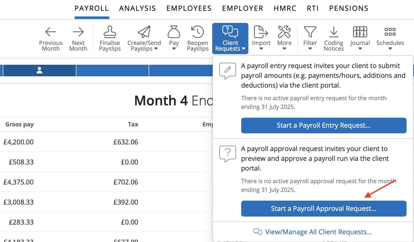Select the employee person icon tab
414x242 pixels.
39,70
